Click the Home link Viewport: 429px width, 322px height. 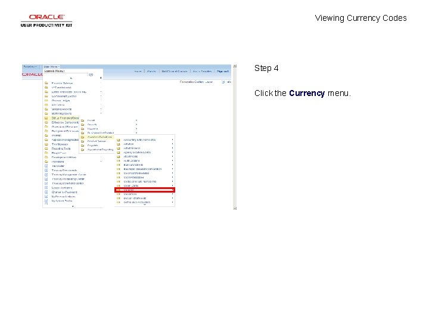pyautogui.click(x=138, y=71)
